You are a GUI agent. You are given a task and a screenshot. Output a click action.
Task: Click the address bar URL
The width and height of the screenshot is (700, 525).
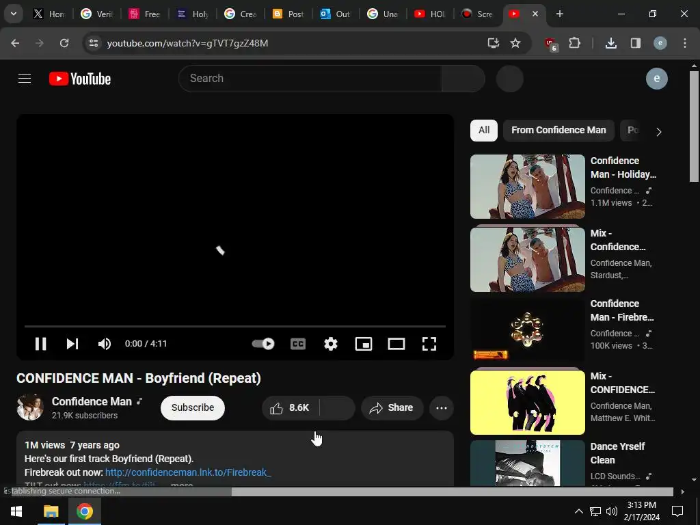pos(187,43)
